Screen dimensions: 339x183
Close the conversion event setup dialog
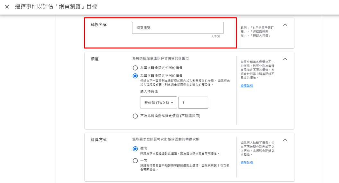[7, 7]
